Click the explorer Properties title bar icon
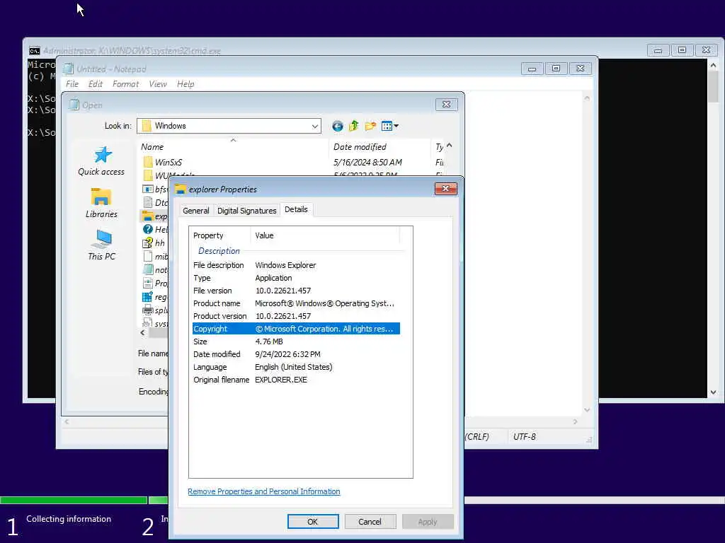The width and height of the screenshot is (725, 543). [x=181, y=189]
